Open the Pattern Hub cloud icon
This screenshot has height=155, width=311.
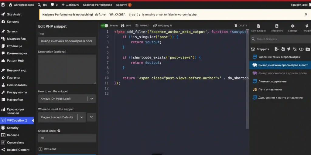click(3, 61)
